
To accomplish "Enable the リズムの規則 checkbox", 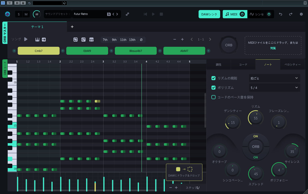I will point(213,78).
